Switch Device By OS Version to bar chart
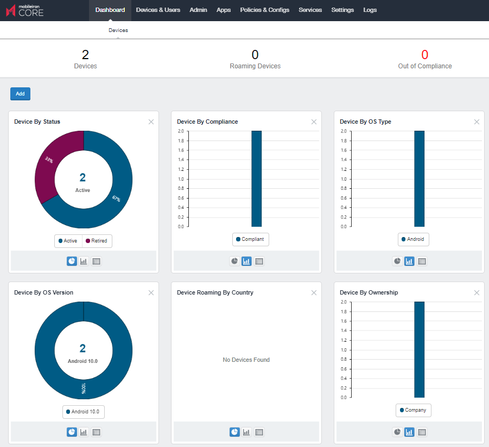This screenshot has width=489, height=447. (84, 432)
